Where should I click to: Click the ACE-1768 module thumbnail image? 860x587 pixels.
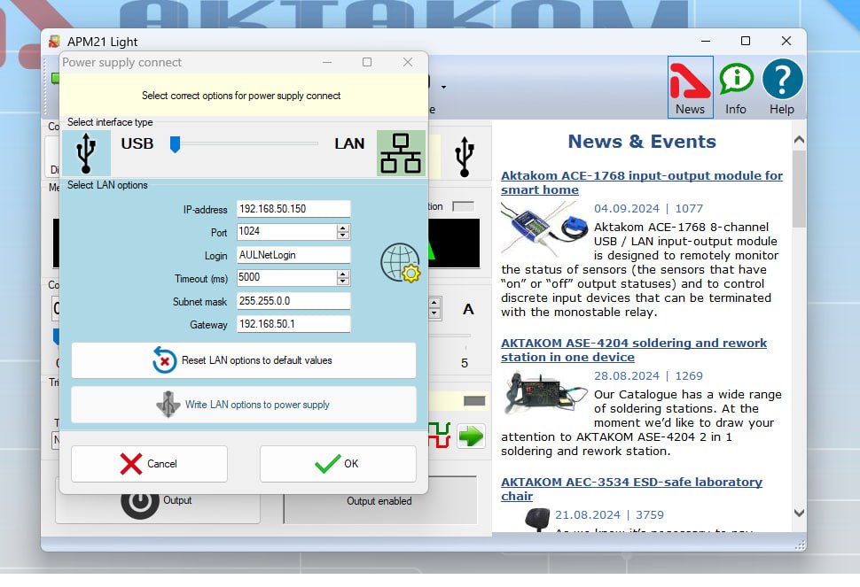(544, 230)
